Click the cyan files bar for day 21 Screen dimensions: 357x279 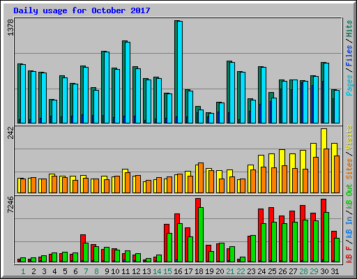232,93
